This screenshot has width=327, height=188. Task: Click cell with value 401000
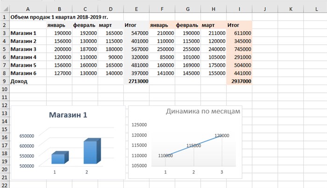coord(136,41)
